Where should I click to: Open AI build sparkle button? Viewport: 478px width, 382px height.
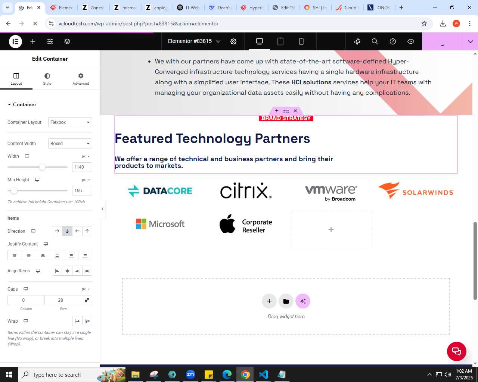pyautogui.click(x=303, y=301)
